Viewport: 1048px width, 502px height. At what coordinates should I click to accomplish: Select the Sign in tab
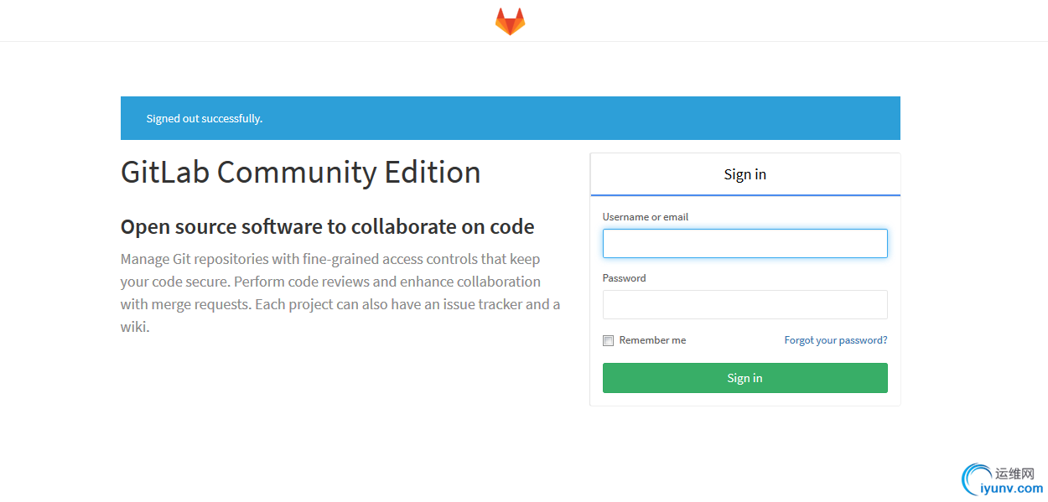coord(745,174)
